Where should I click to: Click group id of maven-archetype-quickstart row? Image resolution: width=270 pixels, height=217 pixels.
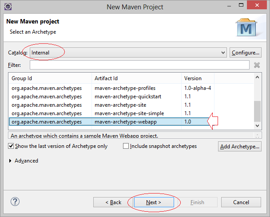(x=47, y=97)
